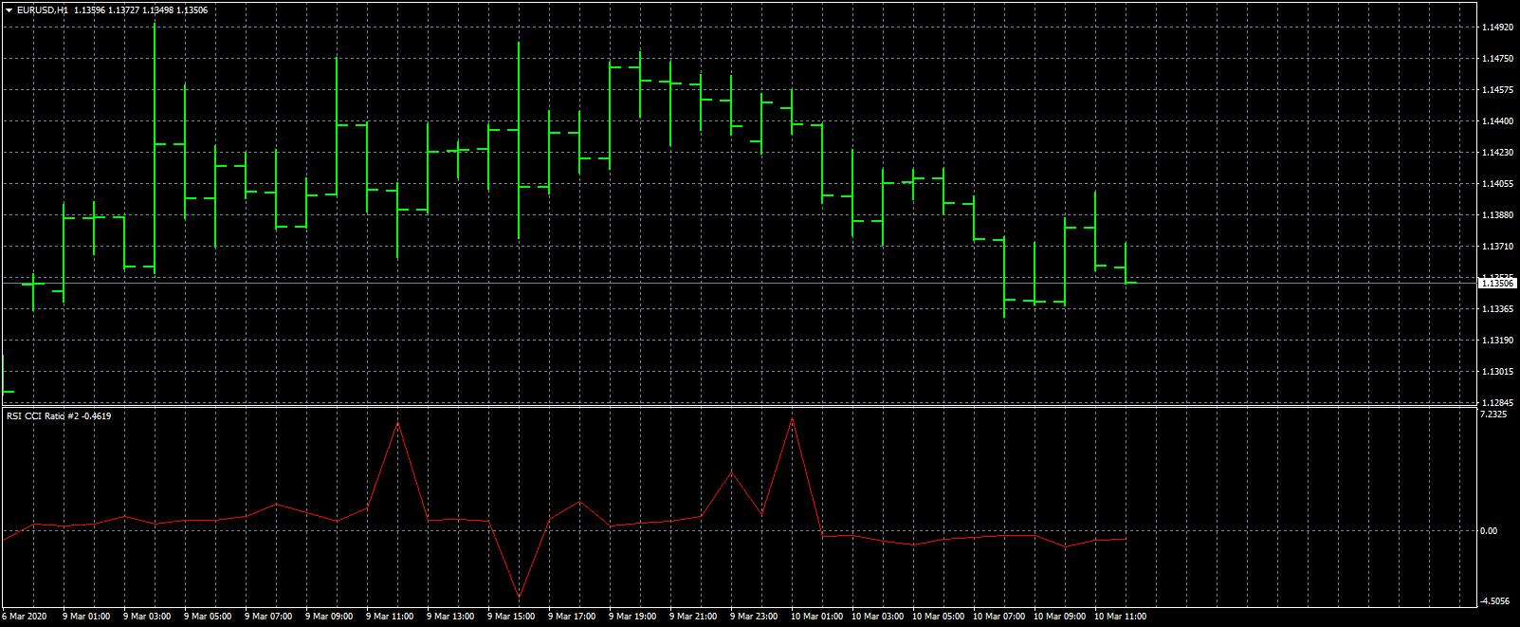The width and height of the screenshot is (1520, 627).
Task: Click the 1.12845 price scale label
Action: tap(1497, 403)
